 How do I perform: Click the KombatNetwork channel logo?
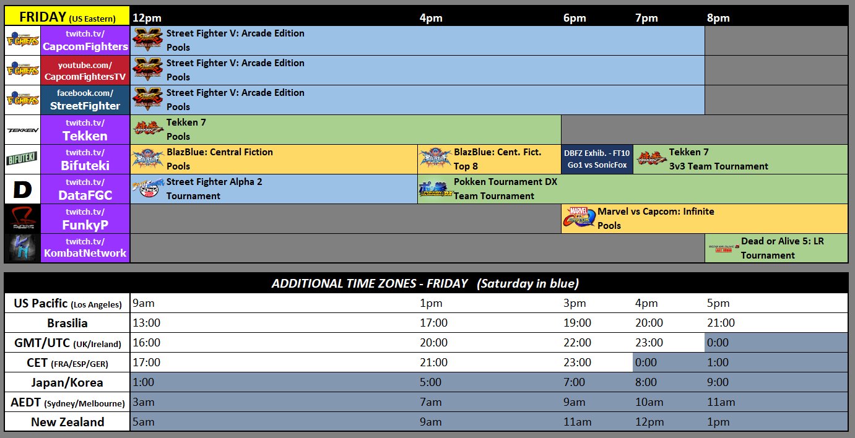(x=22, y=248)
